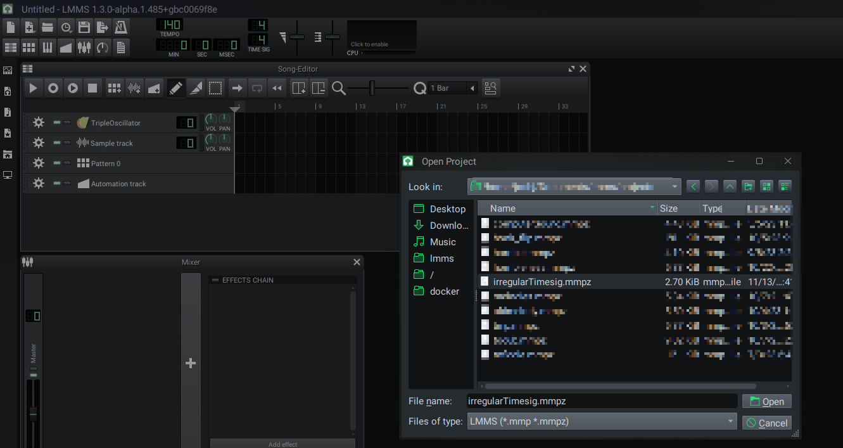Show the Pattern Editor grid icon in main toolbar
This screenshot has height=448, width=843.
pyautogui.click(x=29, y=47)
